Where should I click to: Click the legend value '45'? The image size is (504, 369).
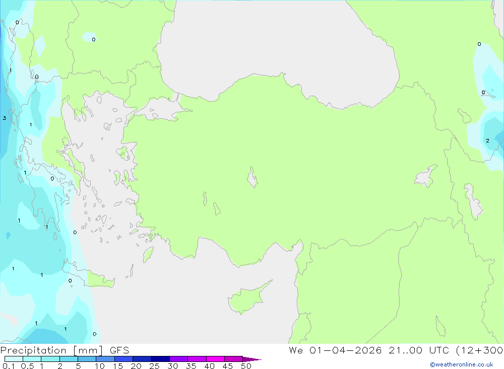tap(228, 366)
